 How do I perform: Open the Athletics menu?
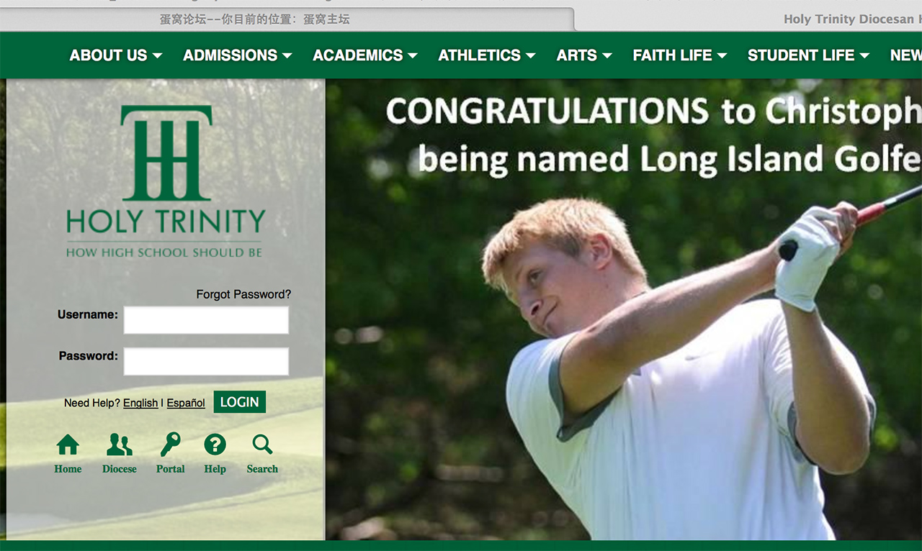click(x=487, y=55)
